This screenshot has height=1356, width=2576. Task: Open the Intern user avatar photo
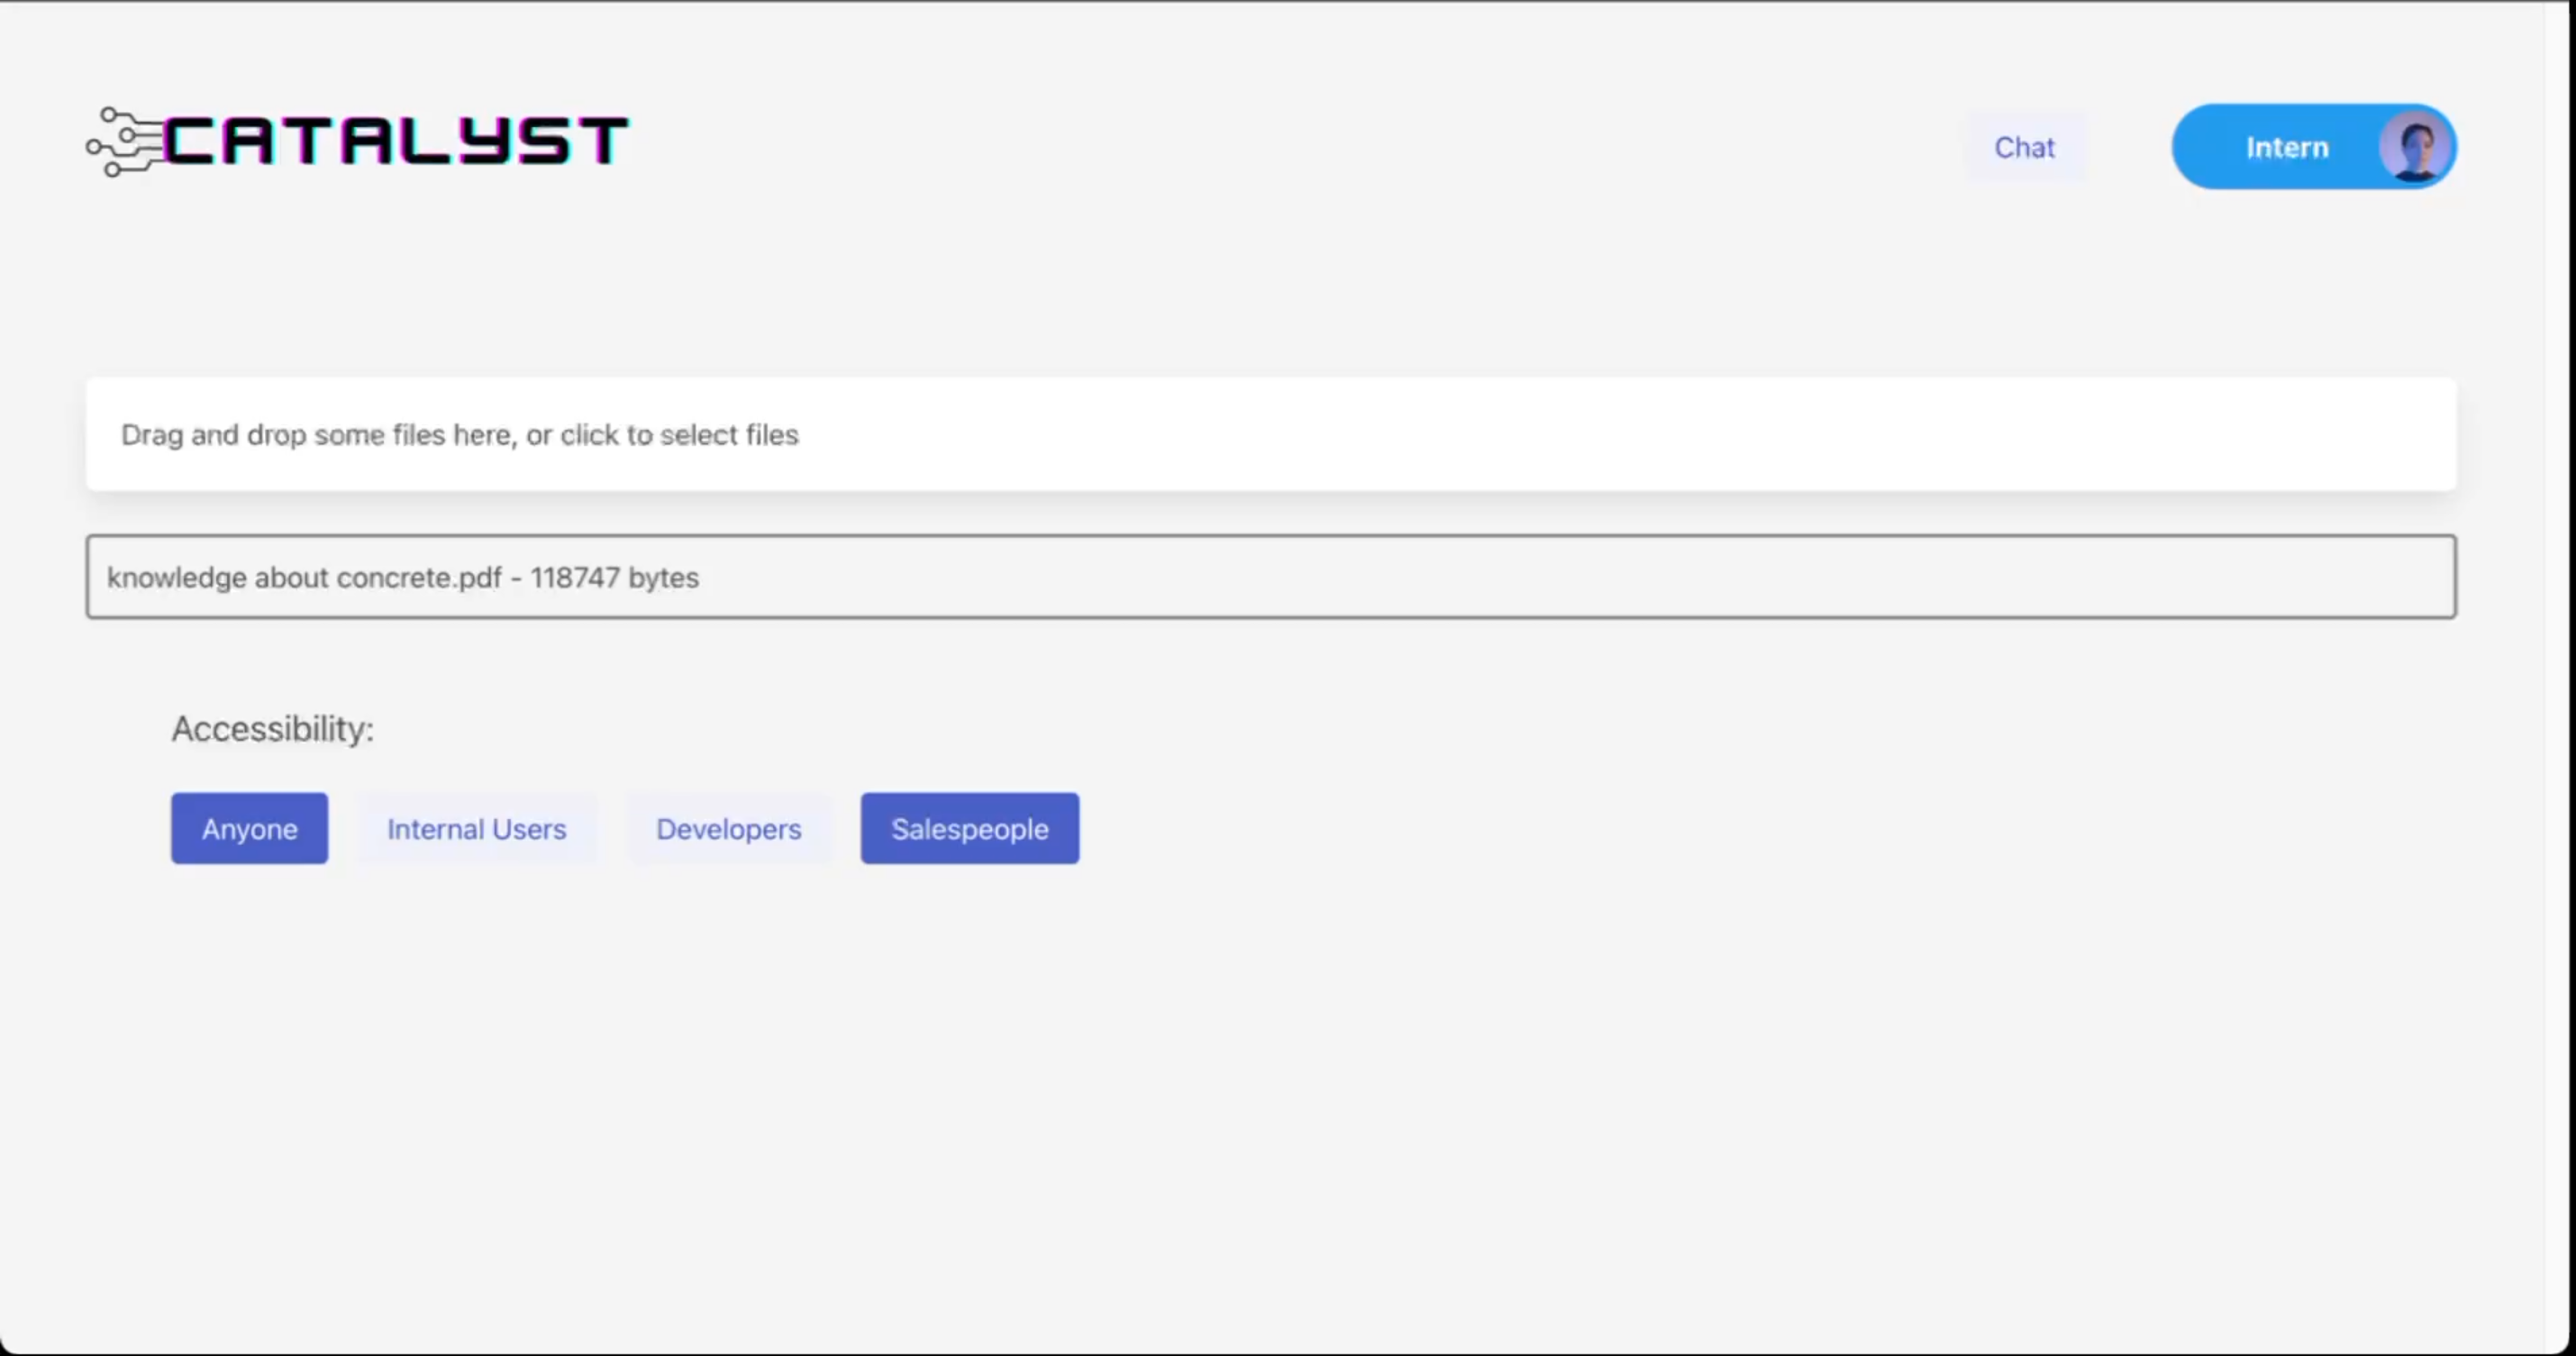click(2414, 147)
